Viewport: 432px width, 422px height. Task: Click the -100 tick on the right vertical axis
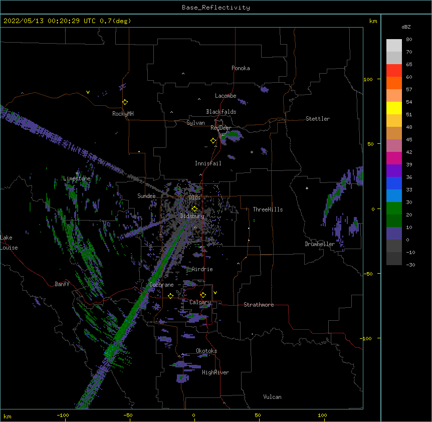point(366,338)
